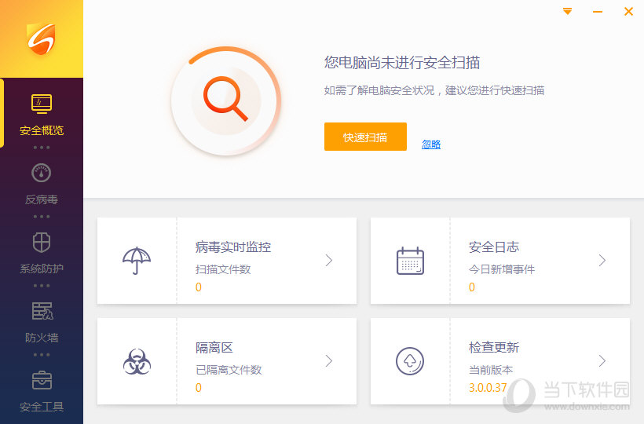Click the biohazard quarantine icon
644x424 pixels.
pyautogui.click(x=137, y=361)
